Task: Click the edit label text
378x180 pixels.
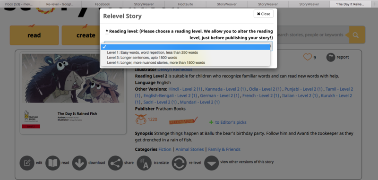Action: pos(39,163)
